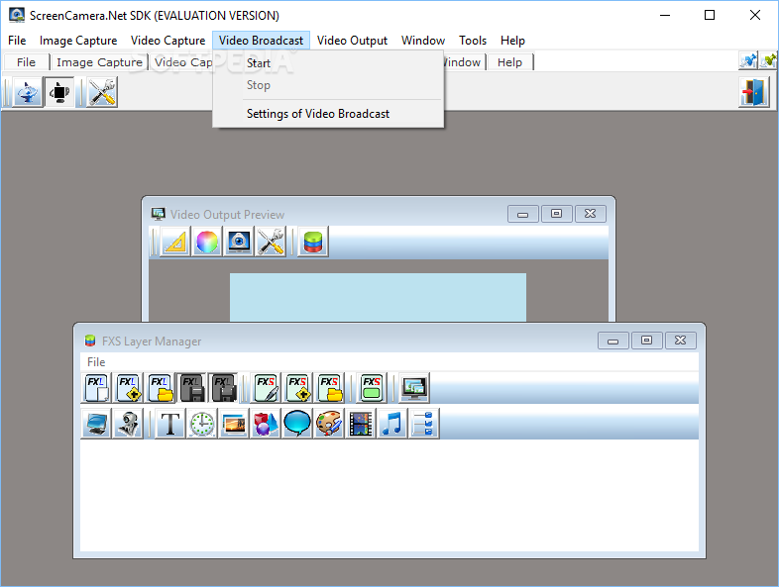Open the Video Output menu
The height and width of the screenshot is (587, 779).
click(352, 41)
